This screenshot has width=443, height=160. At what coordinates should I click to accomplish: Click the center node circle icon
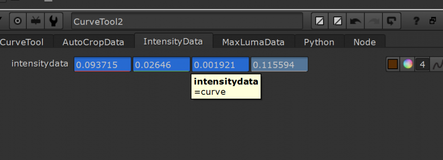(x=18, y=21)
